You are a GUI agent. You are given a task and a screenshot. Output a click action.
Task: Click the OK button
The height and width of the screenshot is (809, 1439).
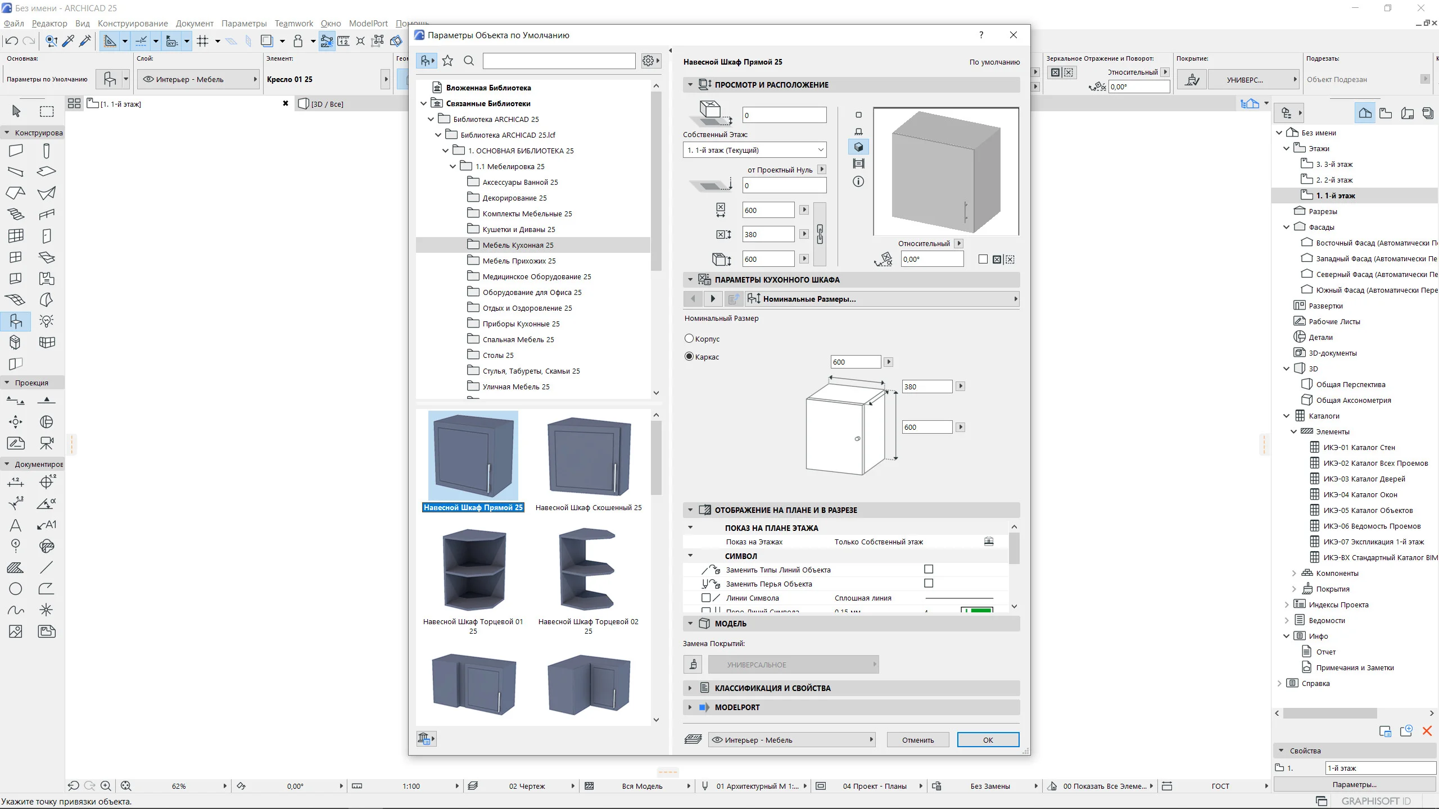988,740
